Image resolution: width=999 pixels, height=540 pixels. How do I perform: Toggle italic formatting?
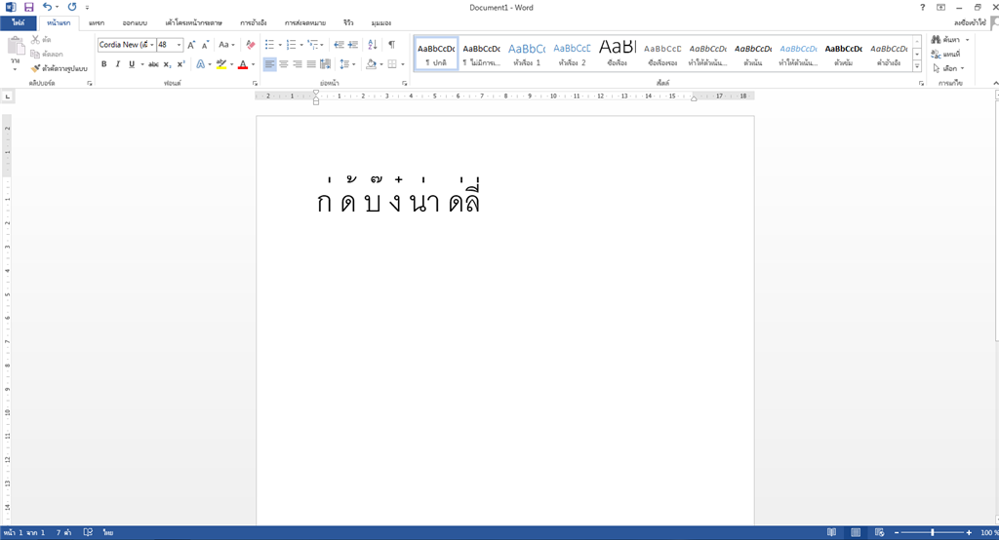(x=118, y=64)
